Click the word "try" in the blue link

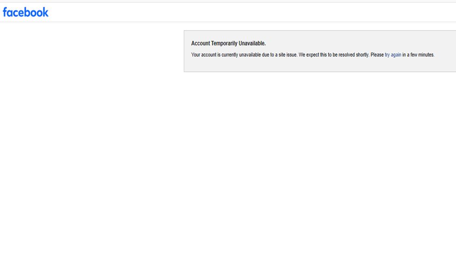point(387,55)
